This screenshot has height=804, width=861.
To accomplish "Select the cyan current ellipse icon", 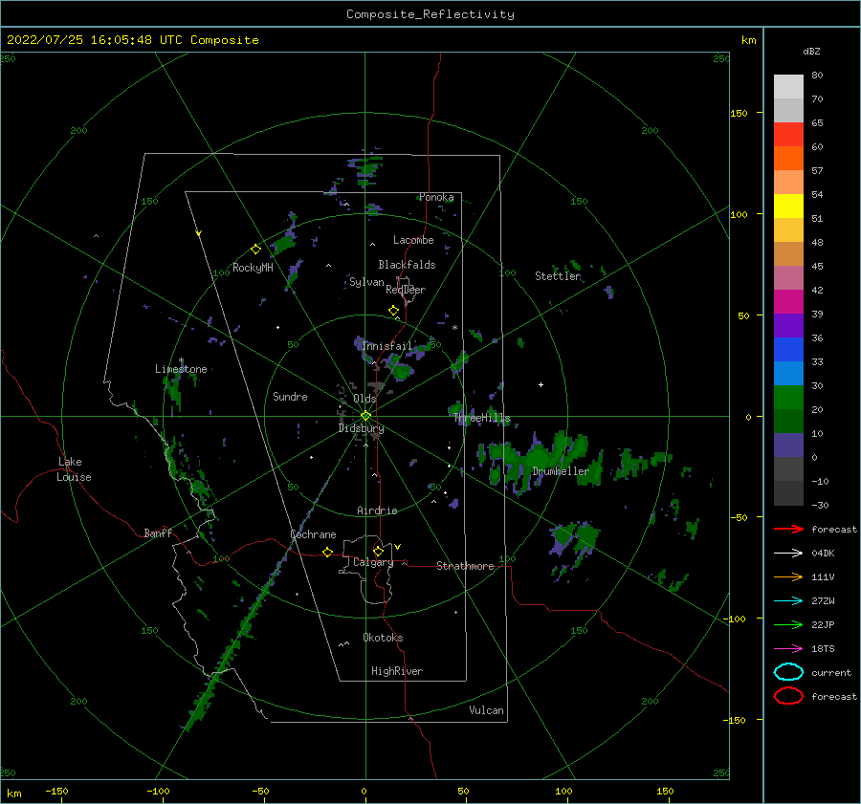I will click(x=788, y=672).
